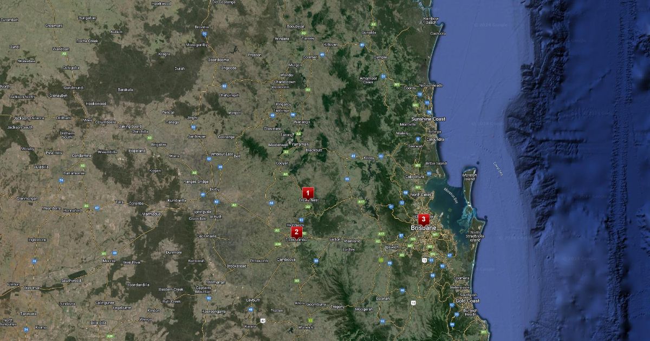Select red map marker number 2

point(296,231)
